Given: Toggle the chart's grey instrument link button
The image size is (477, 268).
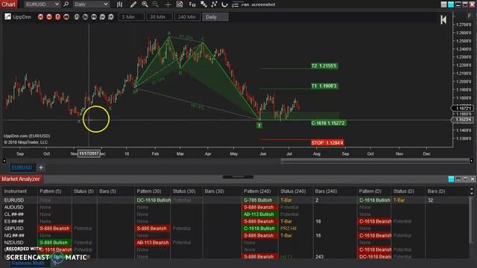Looking at the screenshot, I should pos(444,4).
